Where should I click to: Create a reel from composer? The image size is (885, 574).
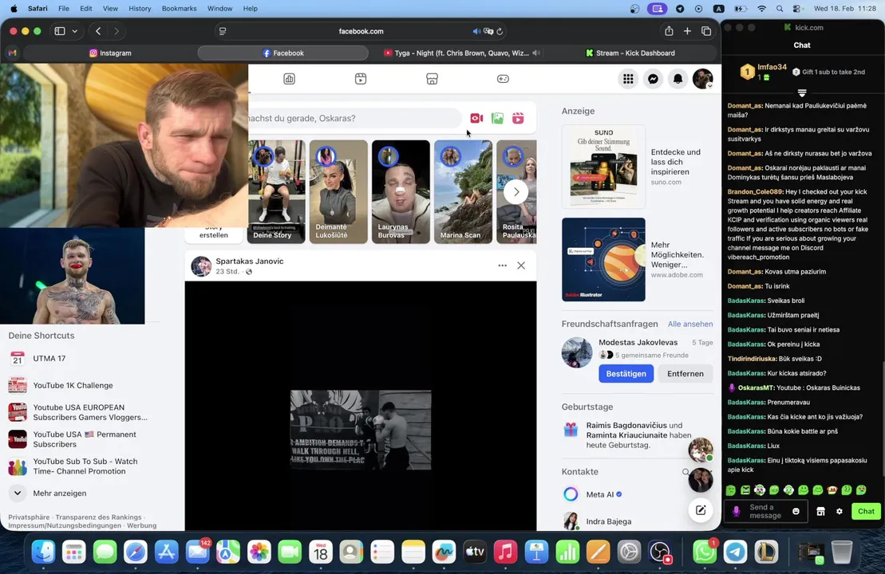(x=518, y=119)
